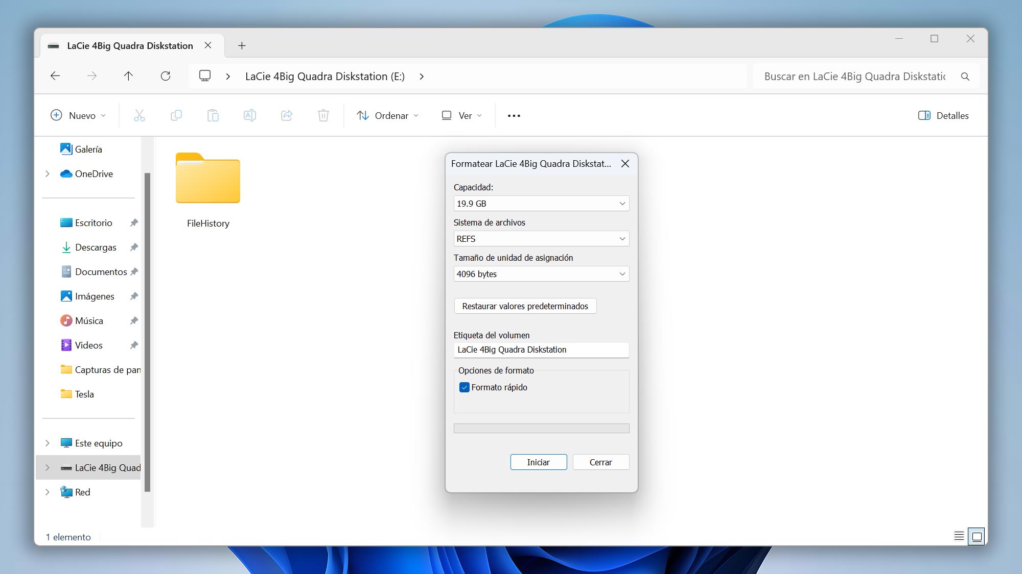The height and width of the screenshot is (574, 1022).
Task: Open the Ordenar sort menu
Action: [x=388, y=116]
